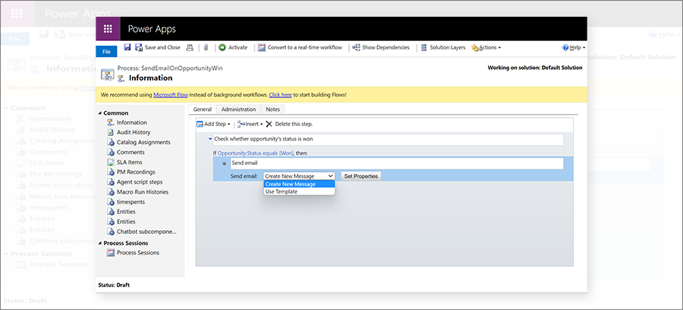Open the Add Step dropdown

tap(213, 125)
